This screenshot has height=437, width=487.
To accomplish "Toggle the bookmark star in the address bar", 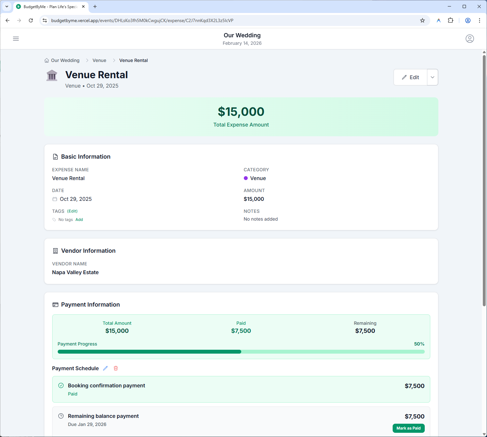I will coord(422,20).
